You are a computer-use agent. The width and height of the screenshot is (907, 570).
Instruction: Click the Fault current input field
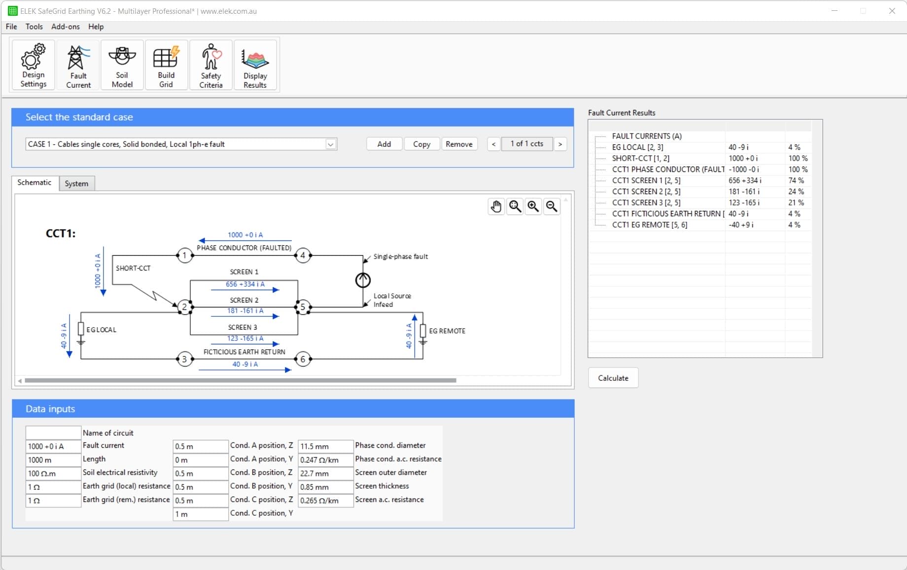click(x=53, y=446)
